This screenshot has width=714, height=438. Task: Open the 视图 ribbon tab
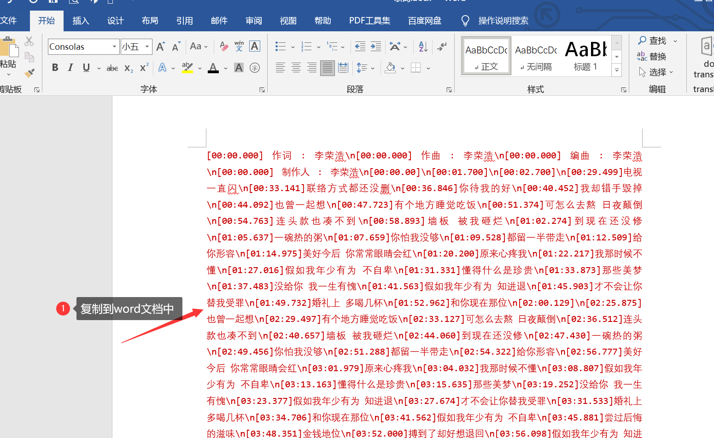point(288,21)
